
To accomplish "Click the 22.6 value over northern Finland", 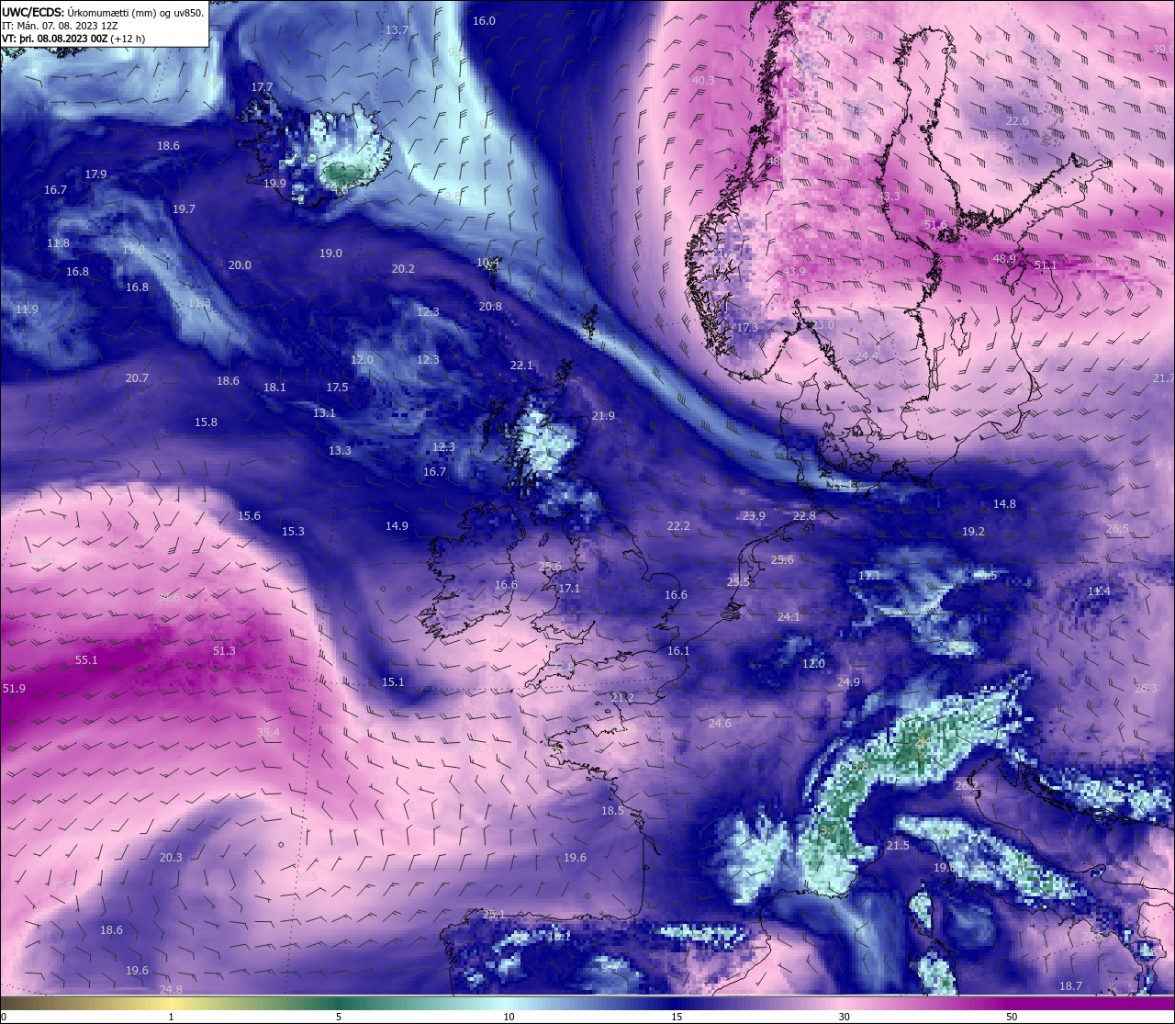I will (x=1017, y=121).
